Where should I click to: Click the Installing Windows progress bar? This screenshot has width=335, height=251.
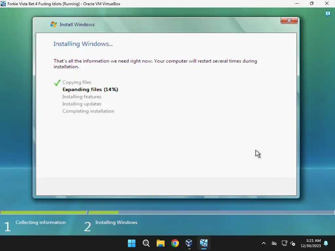211,212
